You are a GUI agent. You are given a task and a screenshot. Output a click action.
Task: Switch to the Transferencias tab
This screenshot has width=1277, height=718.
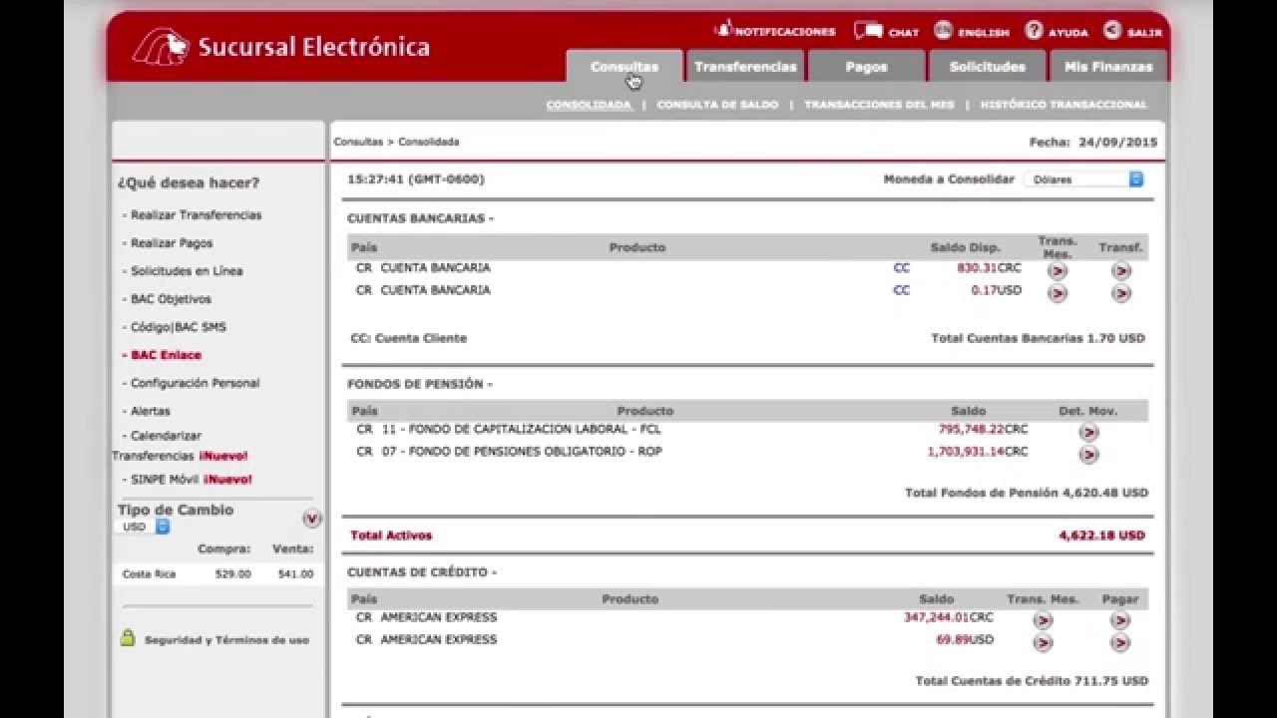tap(743, 64)
